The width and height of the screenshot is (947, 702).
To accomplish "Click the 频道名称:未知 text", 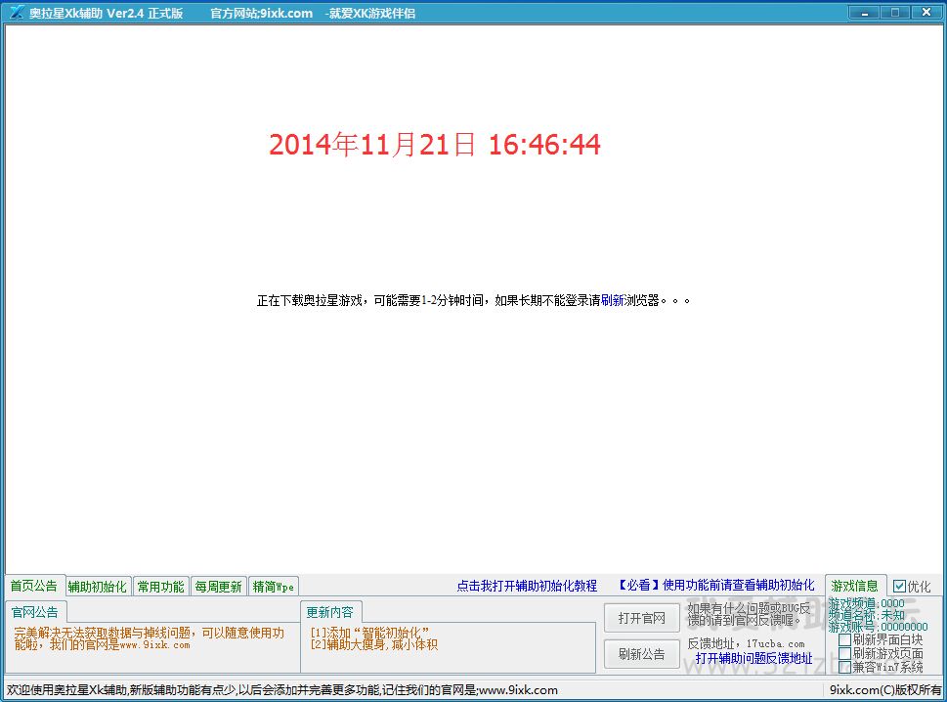I will point(866,615).
